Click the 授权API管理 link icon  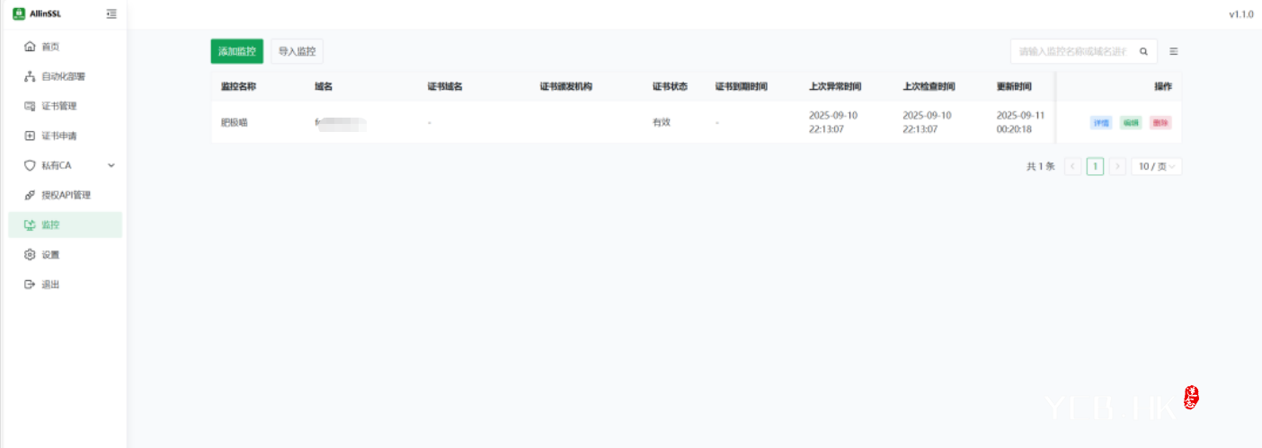coord(30,195)
